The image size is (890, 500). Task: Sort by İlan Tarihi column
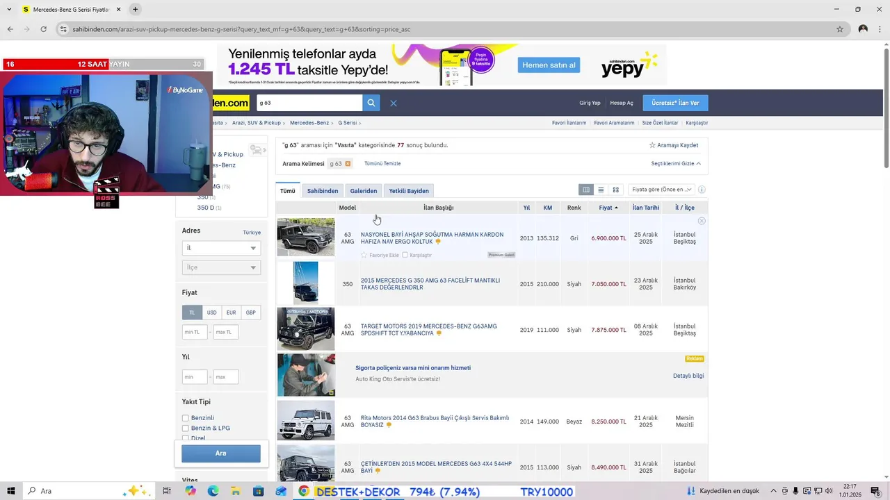click(x=646, y=208)
